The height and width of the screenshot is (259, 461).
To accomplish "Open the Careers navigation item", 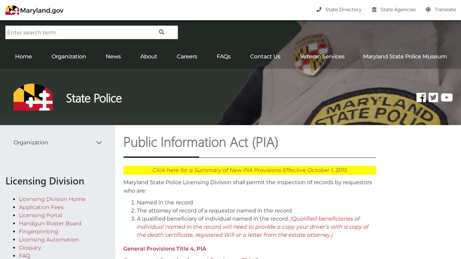I will [187, 56].
